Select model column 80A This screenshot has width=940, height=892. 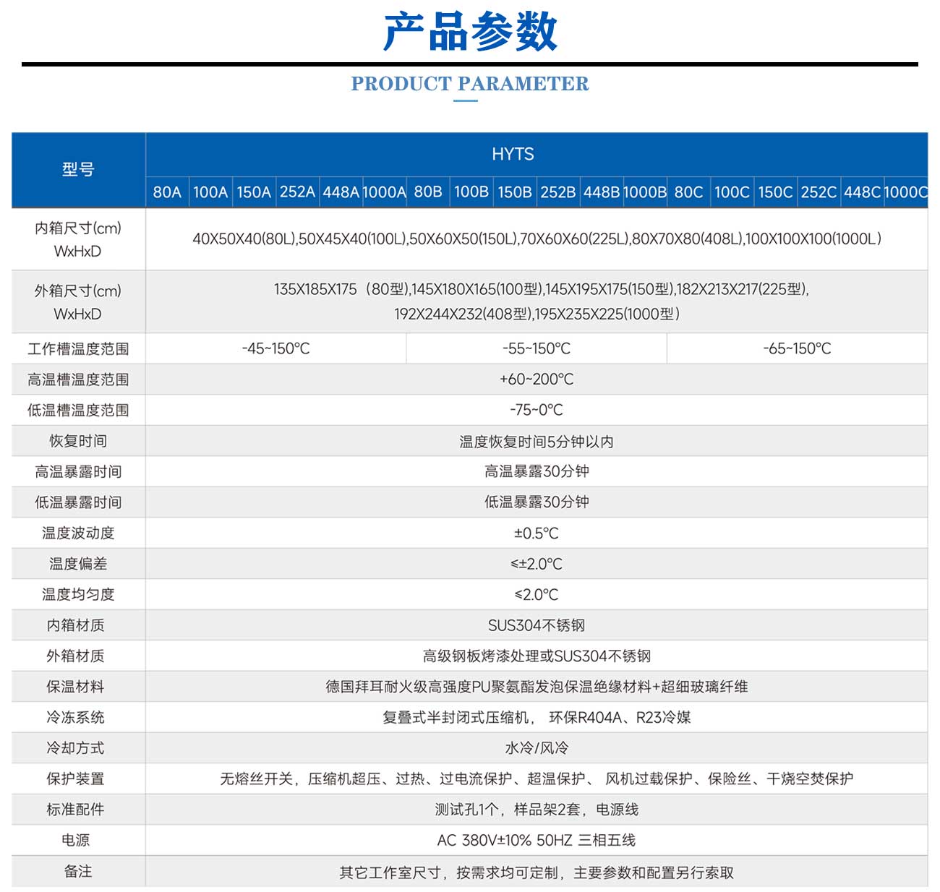click(167, 192)
